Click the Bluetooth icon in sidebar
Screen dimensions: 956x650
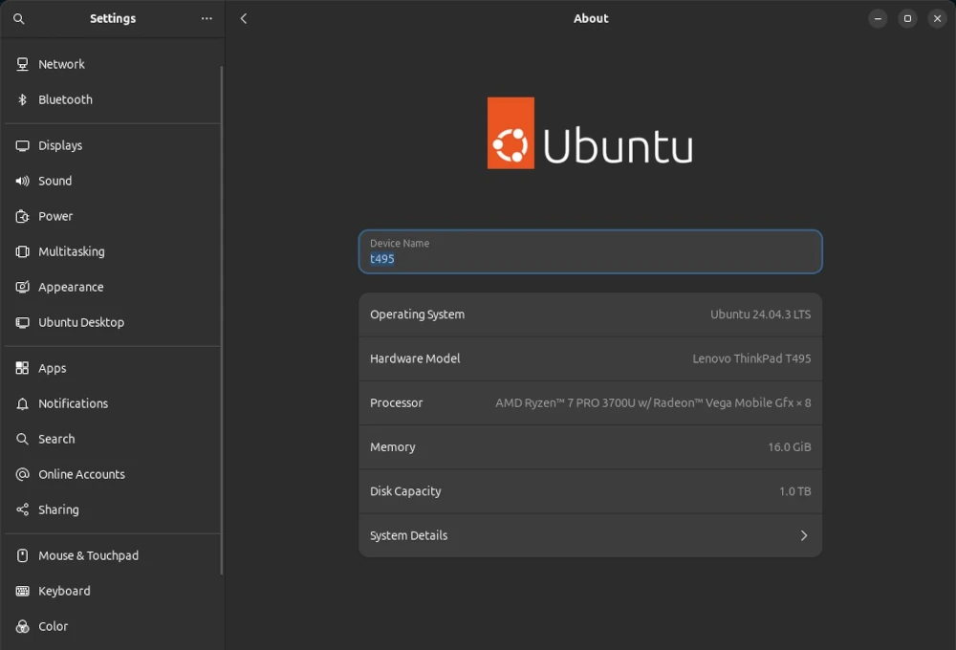(x=23, y=99)
